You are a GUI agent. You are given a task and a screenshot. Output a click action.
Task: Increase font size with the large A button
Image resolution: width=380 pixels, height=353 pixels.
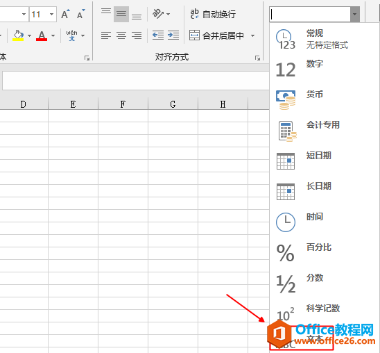pyautogui.click(x=65, y=14)
